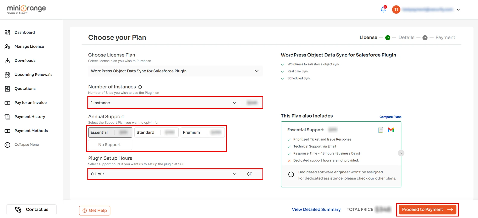Click the Downloads arrow icon
478x218 pixels.
[x=8, y=61]
